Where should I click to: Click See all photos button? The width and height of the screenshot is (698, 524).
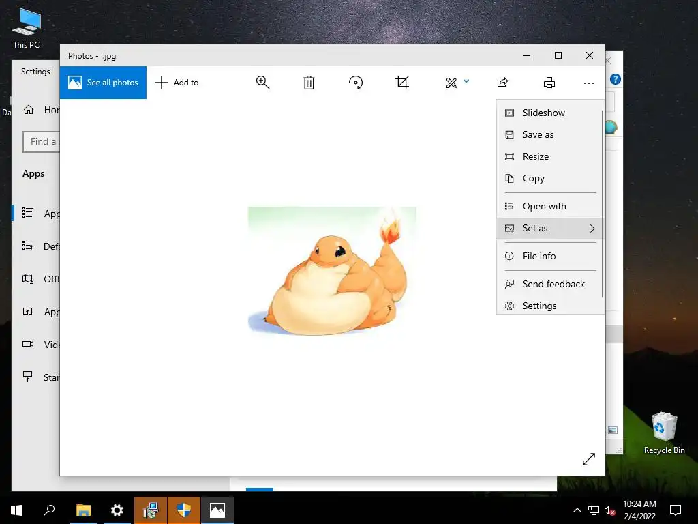point(103,83)
